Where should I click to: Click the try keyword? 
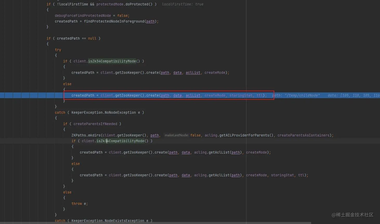pos(58,50)
